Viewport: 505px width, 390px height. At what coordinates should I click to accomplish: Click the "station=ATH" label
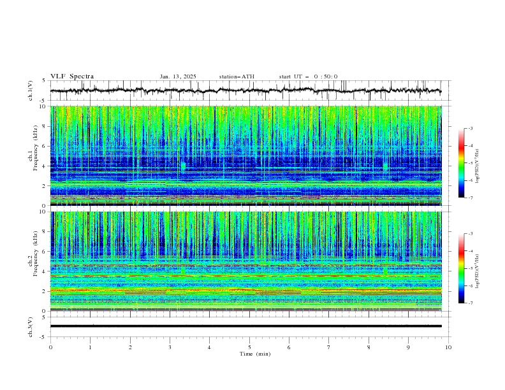coord(237,76)
